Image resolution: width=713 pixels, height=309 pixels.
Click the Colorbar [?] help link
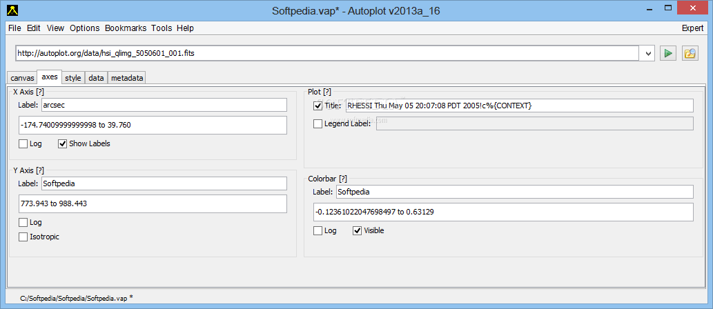pyautogui.click(x=327, y=179)
